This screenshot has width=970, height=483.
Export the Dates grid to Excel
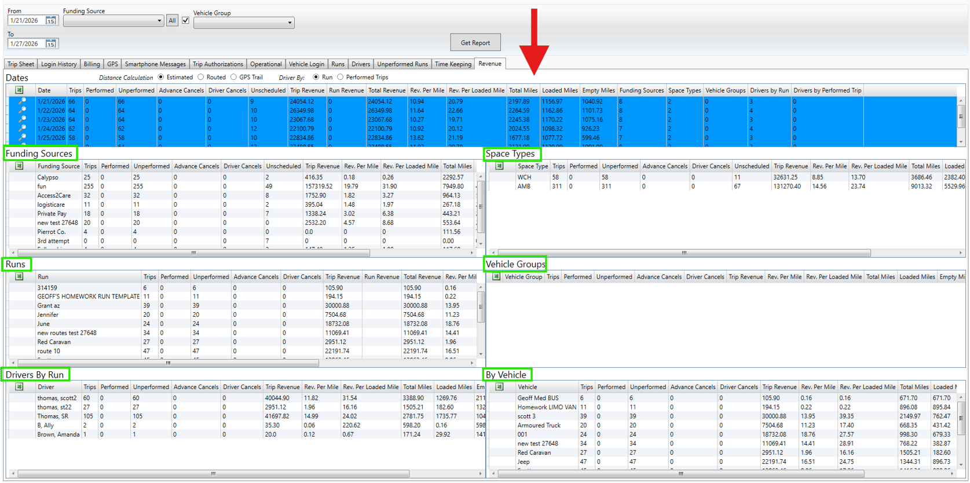click(x=19, y=90)
